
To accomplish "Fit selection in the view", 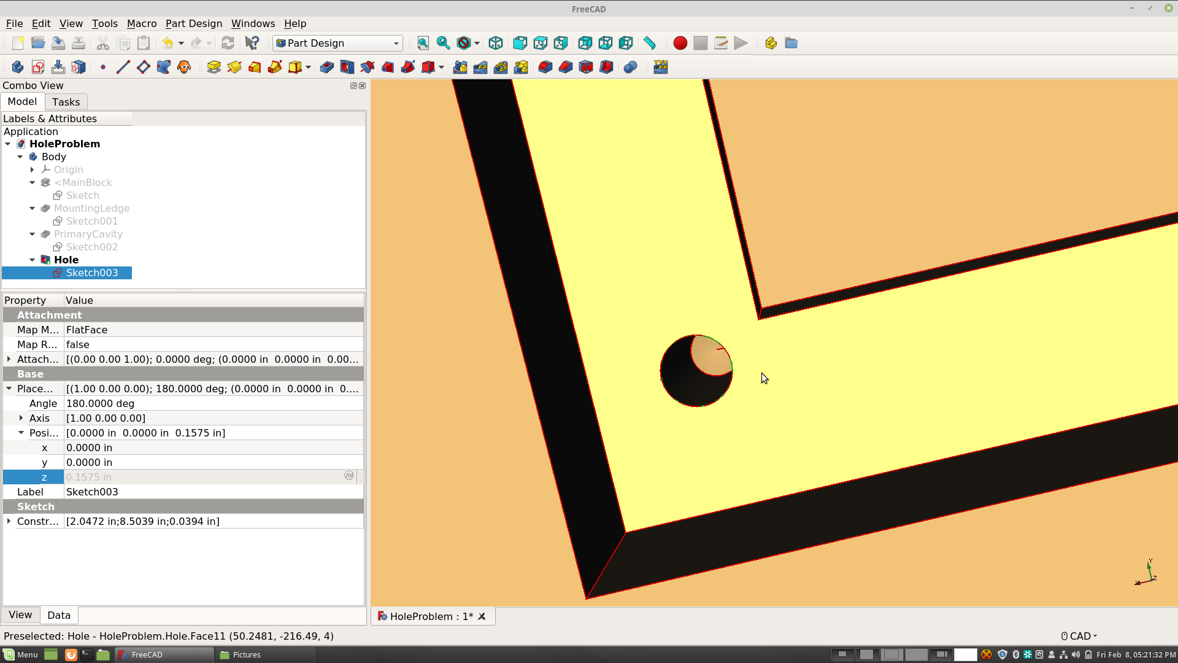I will 444,43.
